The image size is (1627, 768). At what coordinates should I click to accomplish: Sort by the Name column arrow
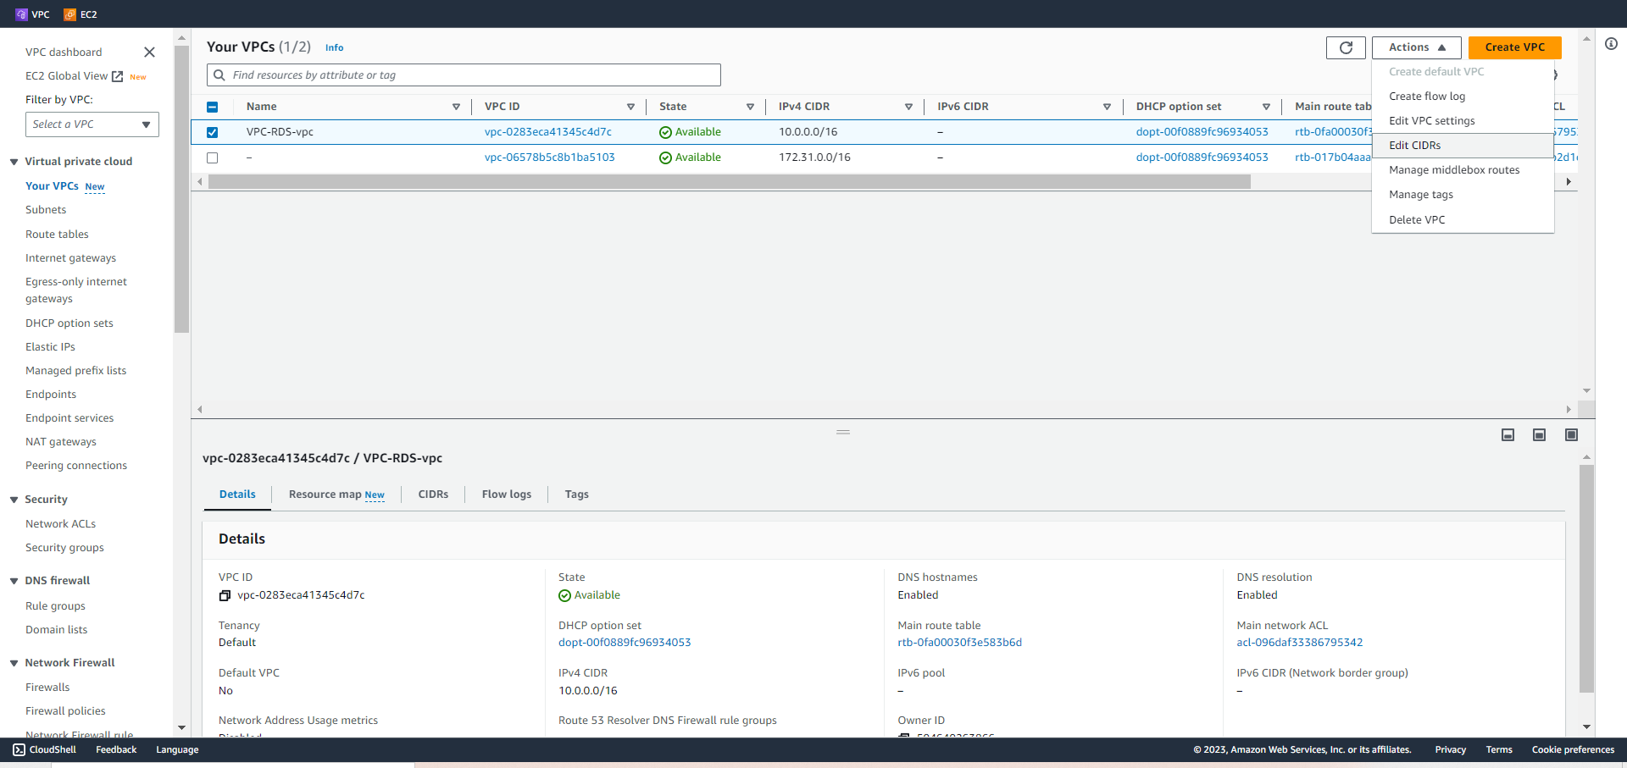[x=456, y=107]
